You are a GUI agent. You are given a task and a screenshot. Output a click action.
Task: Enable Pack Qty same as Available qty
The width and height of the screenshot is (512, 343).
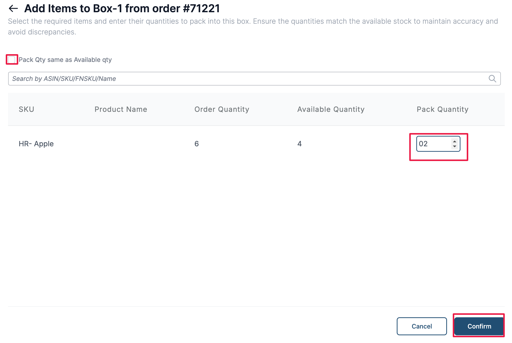12,60
